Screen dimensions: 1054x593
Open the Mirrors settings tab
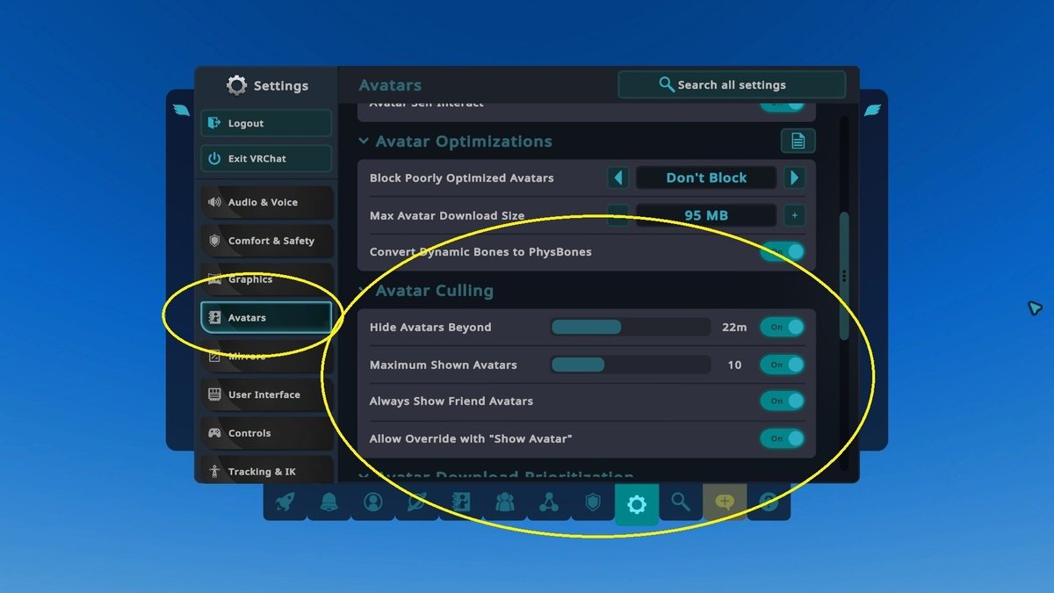[x=267, y=356]
